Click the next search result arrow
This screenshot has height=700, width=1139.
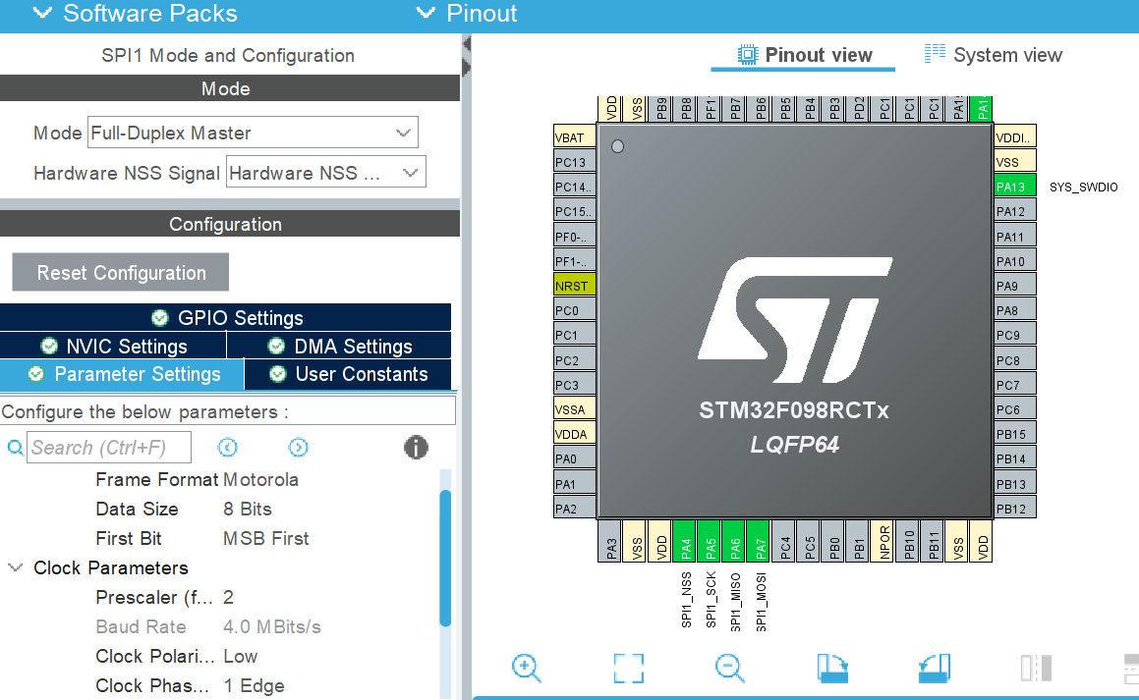(x=298, y=447)
